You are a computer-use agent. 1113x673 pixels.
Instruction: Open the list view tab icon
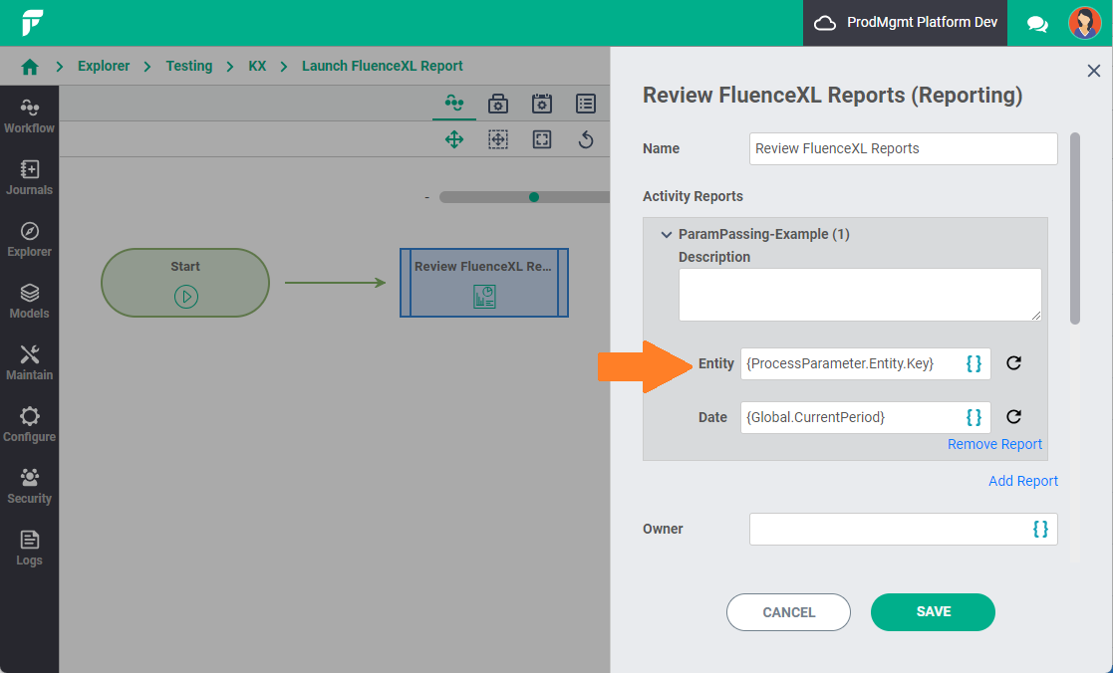pos(586,104)
